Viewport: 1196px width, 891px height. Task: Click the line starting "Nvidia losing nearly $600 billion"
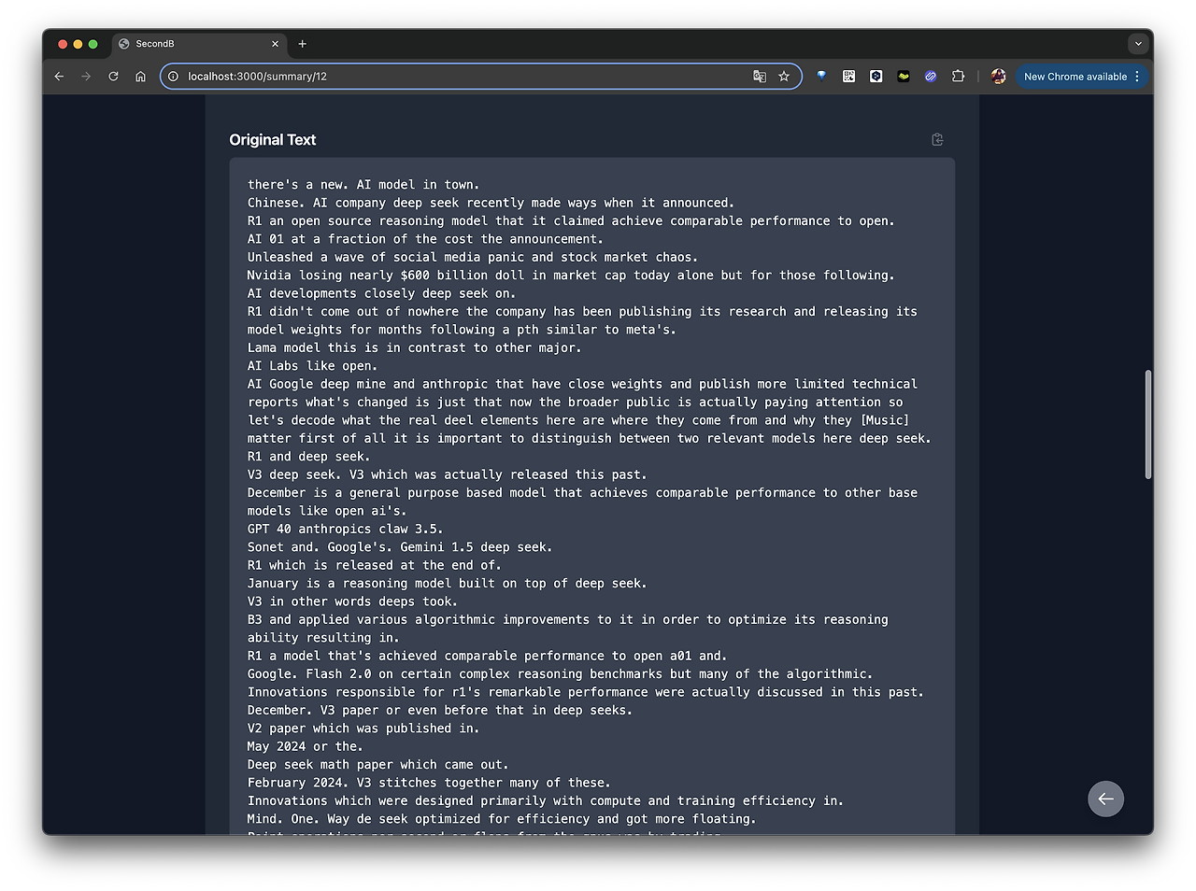(x=571, y=276)
